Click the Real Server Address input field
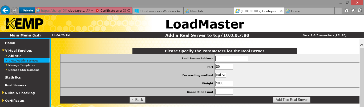This screenshot has width=364, height=107. click(x=232, y=58)
